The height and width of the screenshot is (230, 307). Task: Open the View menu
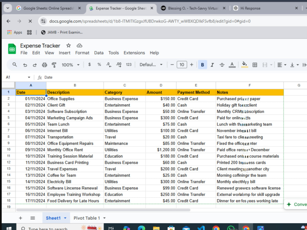49,53
